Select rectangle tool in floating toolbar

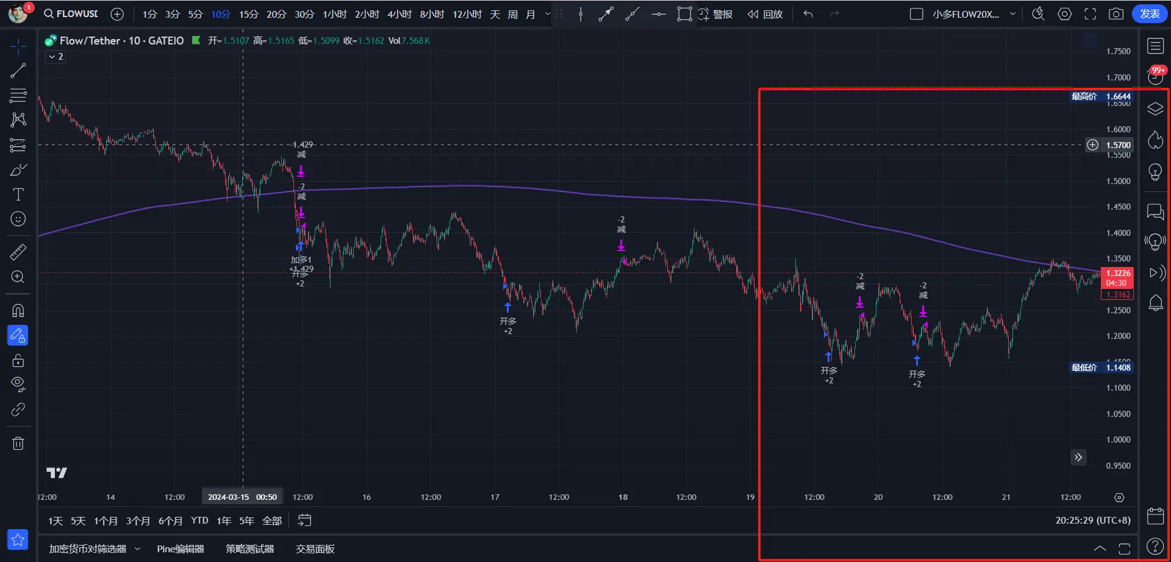684,14
